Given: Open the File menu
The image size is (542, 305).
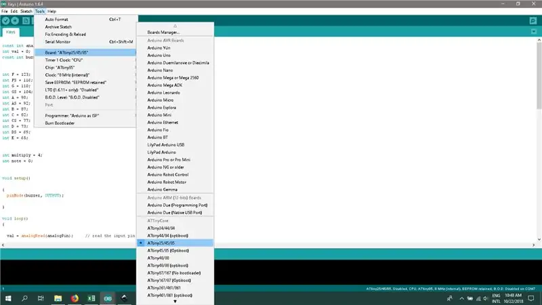Looking at the screenshot, I should tap(5, 12).
